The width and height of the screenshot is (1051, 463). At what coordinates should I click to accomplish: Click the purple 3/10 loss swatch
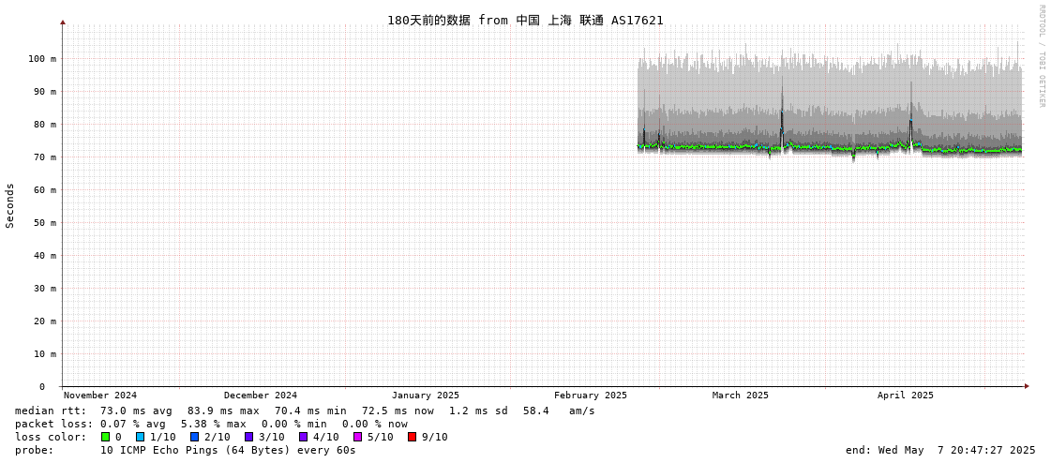pyautogui.click(x=248, y=437)
